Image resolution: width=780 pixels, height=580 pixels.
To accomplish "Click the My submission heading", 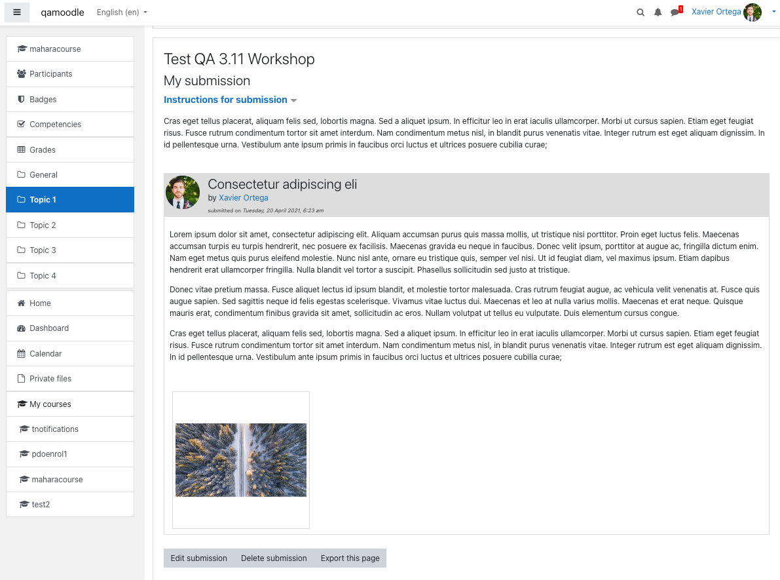I will 207,81.
